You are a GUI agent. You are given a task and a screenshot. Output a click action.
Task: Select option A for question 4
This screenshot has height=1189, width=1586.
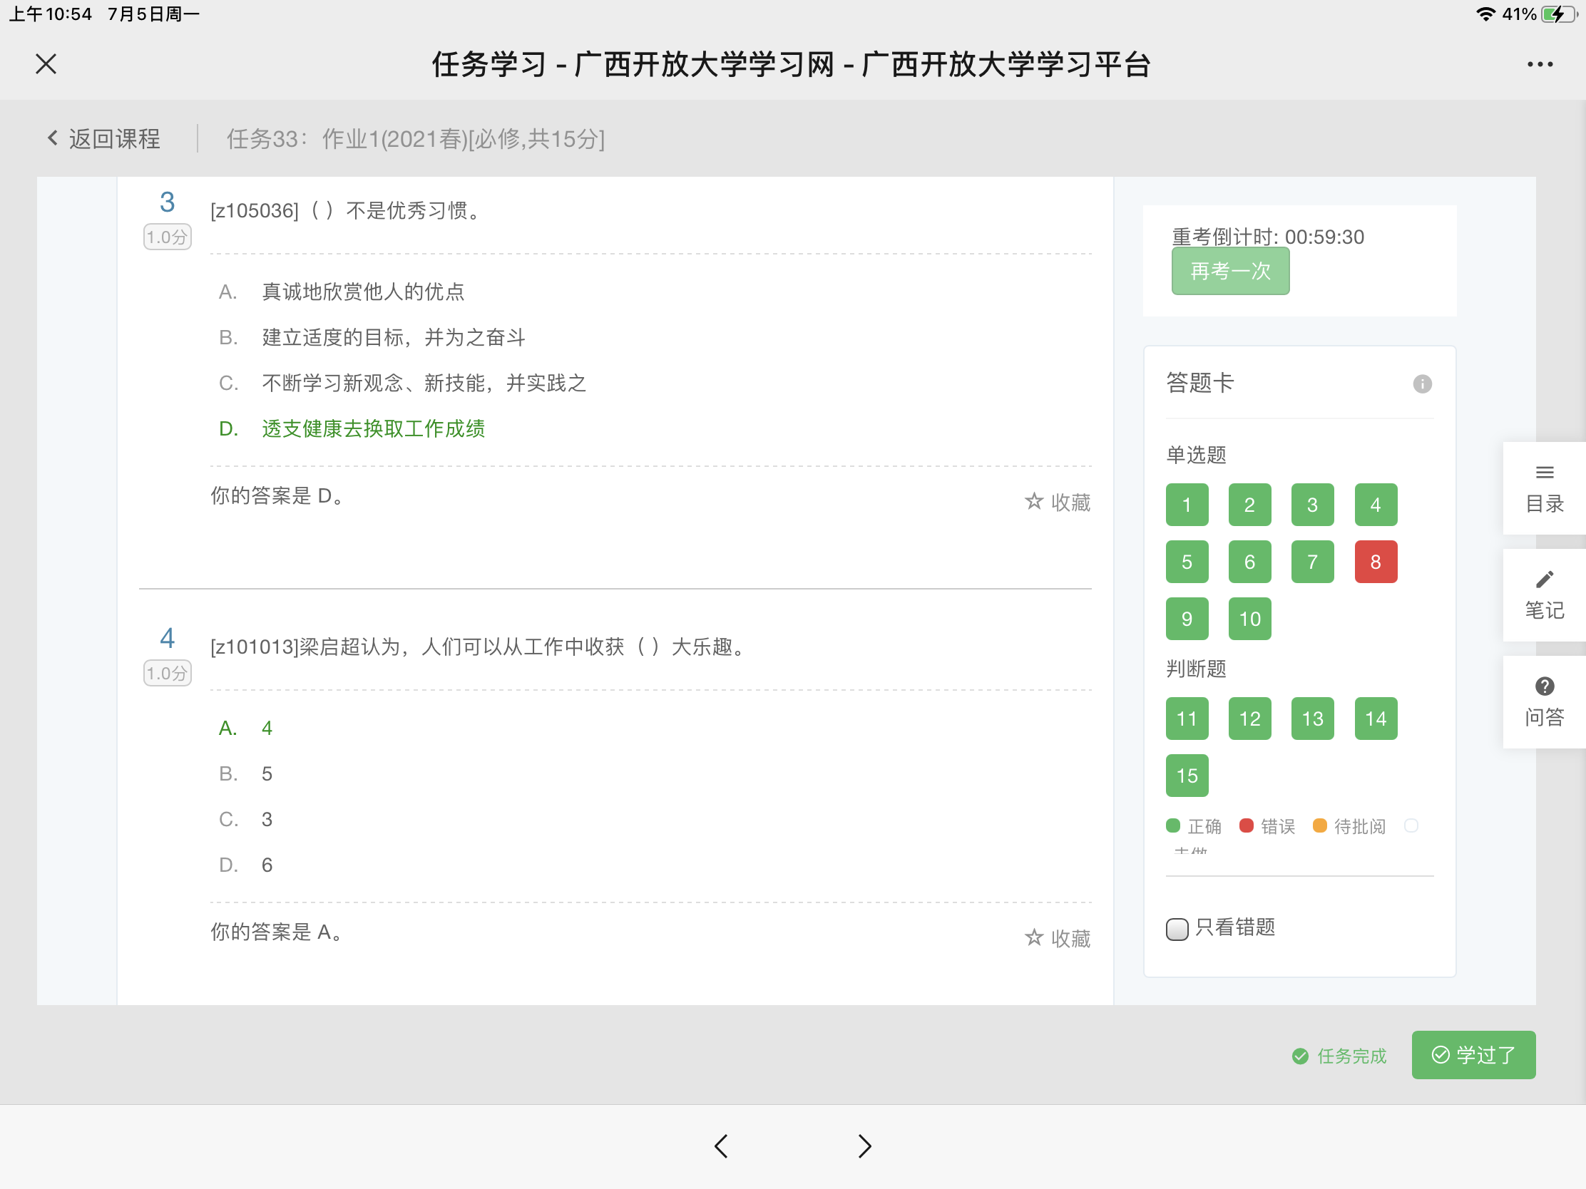point(246,729)
